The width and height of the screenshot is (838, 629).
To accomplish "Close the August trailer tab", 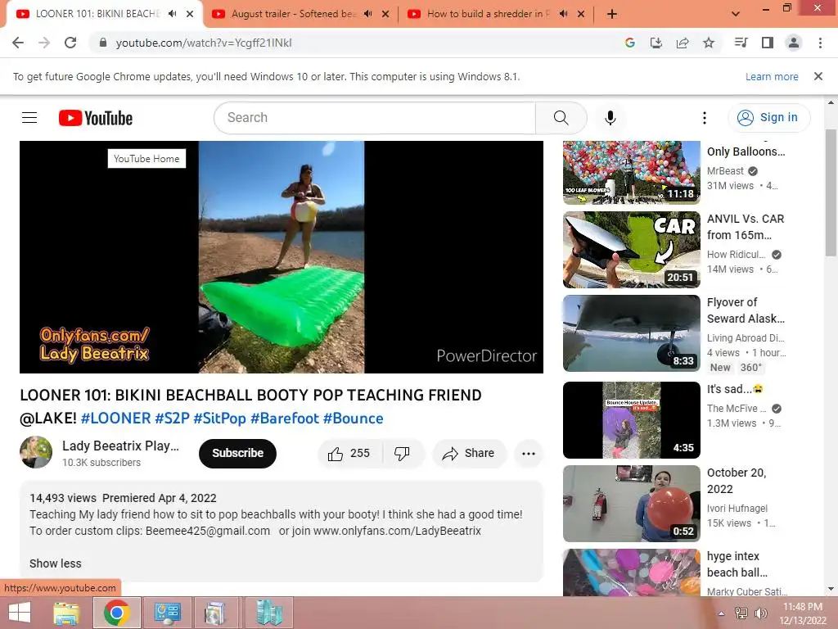I will click(385, 14).
